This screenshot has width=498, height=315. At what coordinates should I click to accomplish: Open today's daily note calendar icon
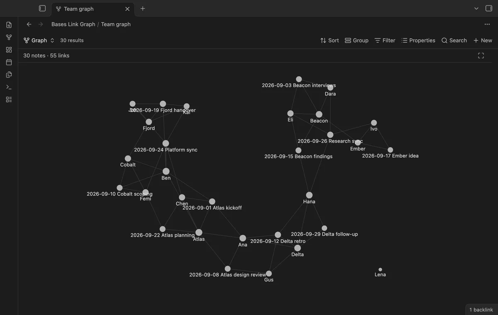click(x=9, y=62)
